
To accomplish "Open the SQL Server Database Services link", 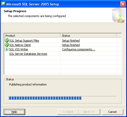I will pyautogui.click(x=28, y=54).
